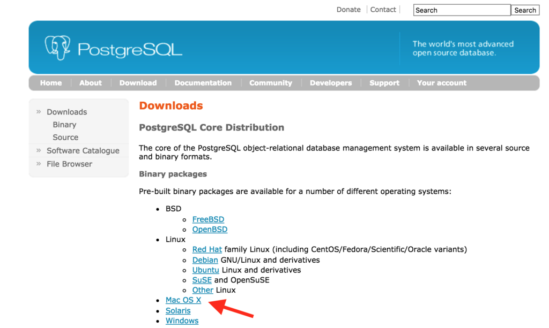
Task: Click the PostgreSQL elephant logo
Action: [57, 48]
